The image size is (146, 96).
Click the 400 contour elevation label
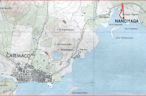click(x=46, y=53)
